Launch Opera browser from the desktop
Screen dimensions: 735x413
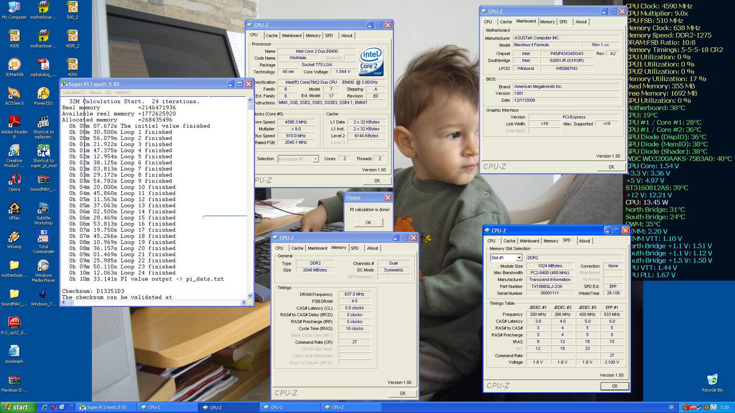tap(14, 182)
